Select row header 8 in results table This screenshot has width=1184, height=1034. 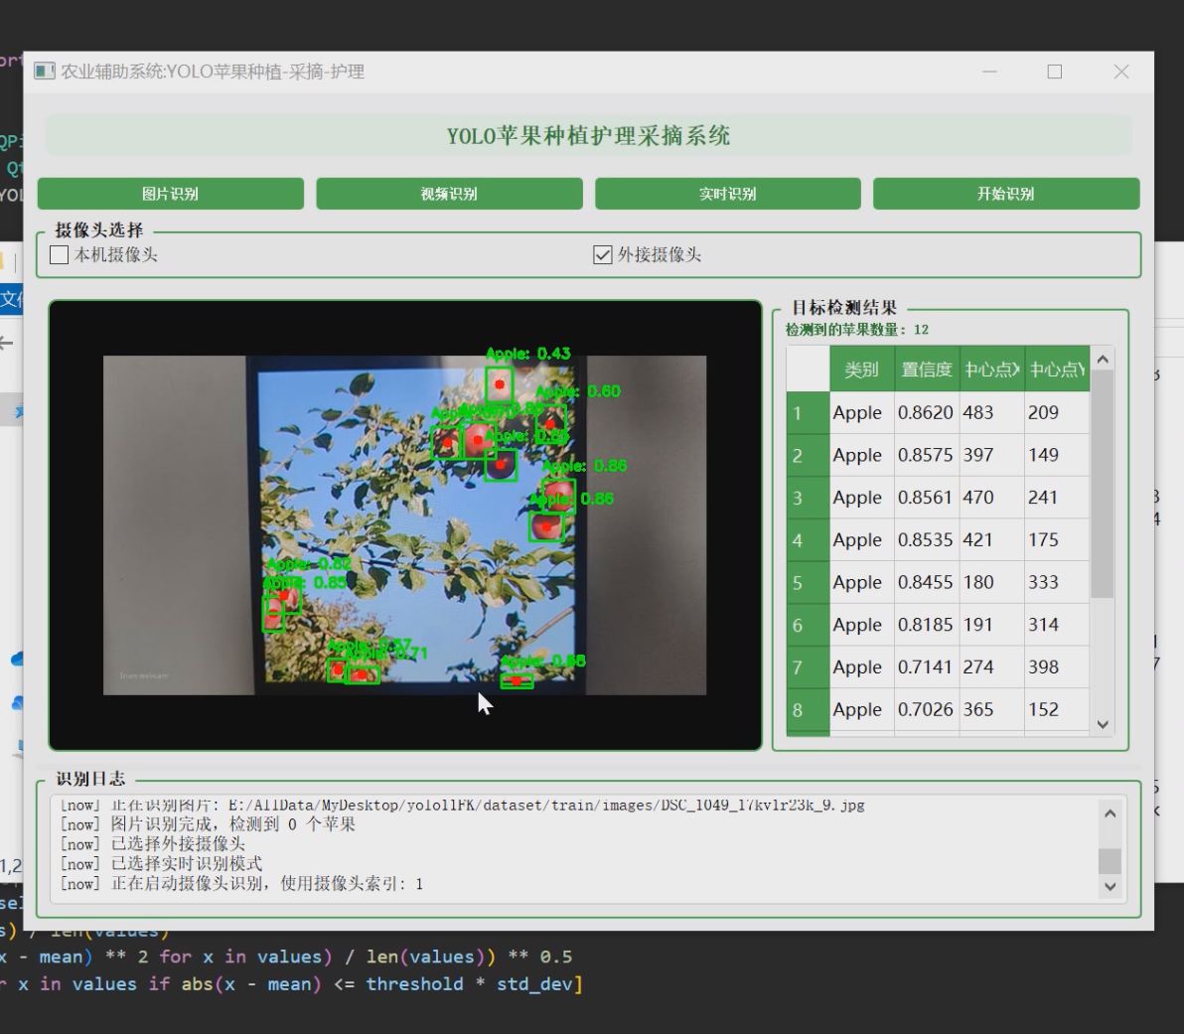pyautogui.click(x=808, y=709)
